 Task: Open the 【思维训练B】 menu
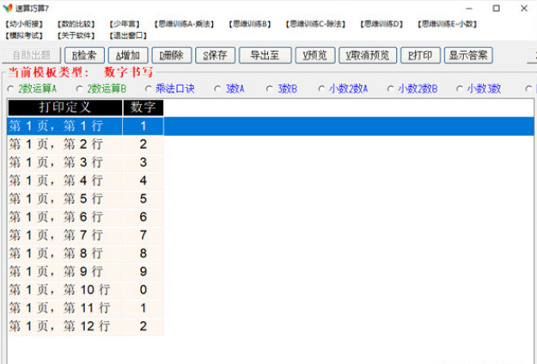(x=250, y=24)
